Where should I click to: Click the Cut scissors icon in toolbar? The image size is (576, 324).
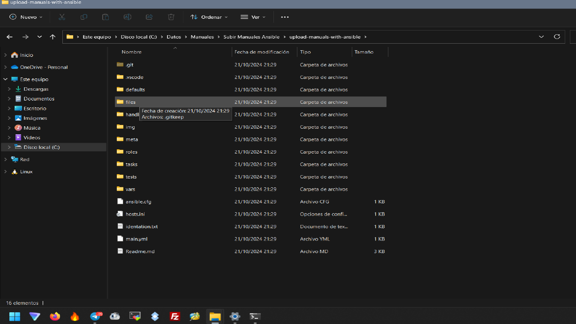point(62,17)
